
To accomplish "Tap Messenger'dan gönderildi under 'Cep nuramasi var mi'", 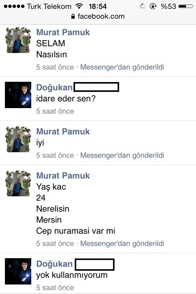I will click(122, 243).
